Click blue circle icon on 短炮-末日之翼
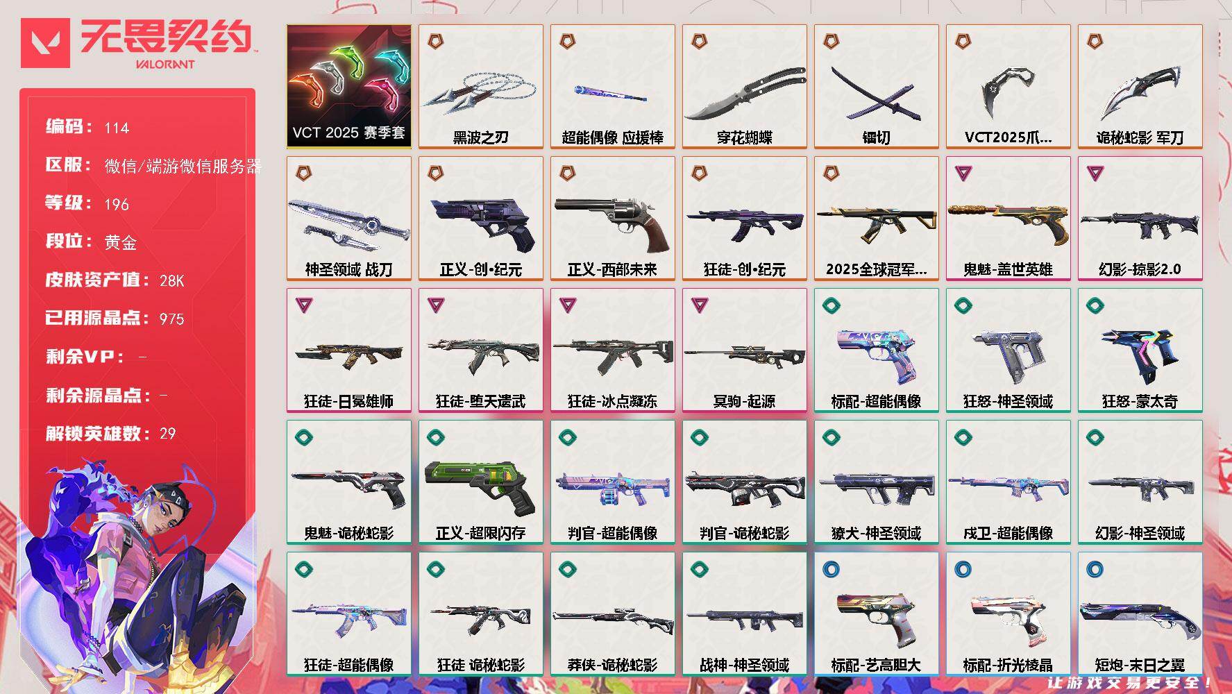Screen dimensions: 1232x694 tap(1095, 570)
